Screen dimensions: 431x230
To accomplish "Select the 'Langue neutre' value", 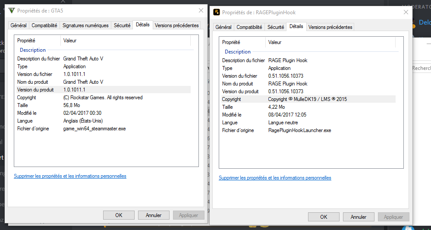I will pyautogui.click(x=283, y=123).
